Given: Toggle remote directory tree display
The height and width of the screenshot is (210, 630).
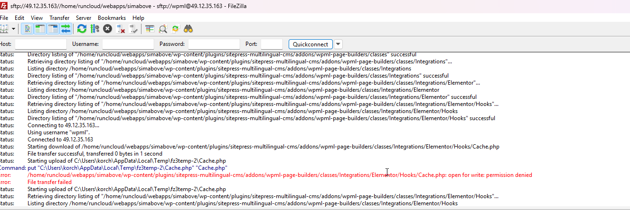Looking at the screenshot, I should [53, 29].
